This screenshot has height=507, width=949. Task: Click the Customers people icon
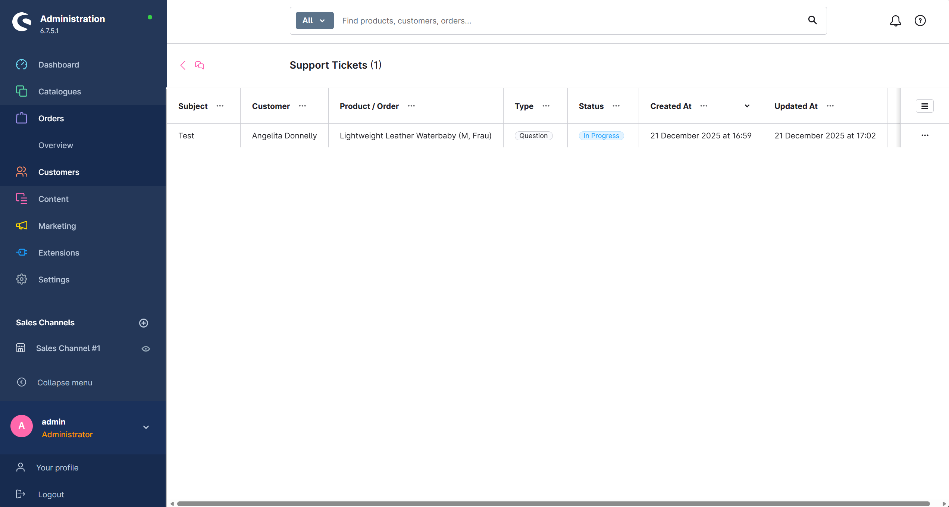pyautogui.click(x=22, y=172)
